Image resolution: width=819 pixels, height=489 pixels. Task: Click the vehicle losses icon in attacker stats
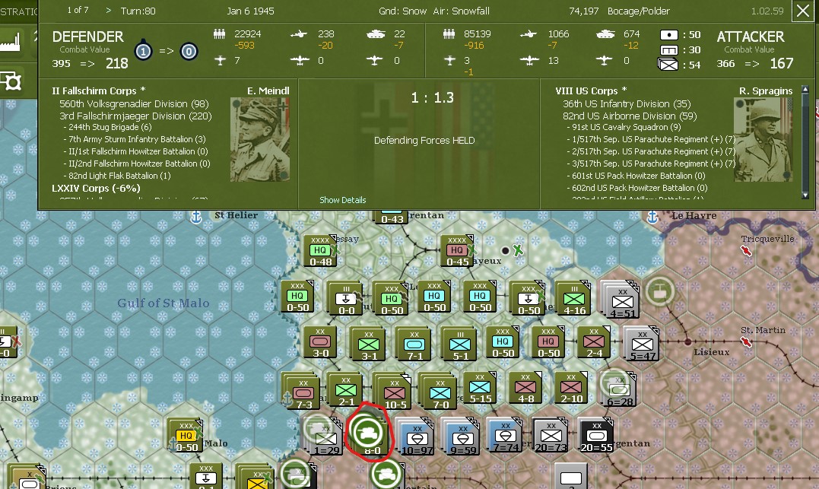[605, 34]
